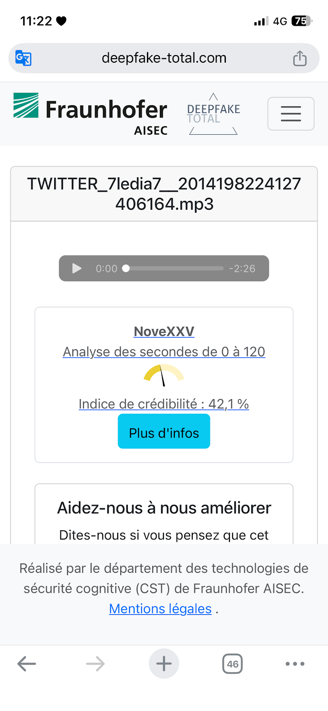Tap the Google Translate icon in address bar
The height and width of the screenshot is (711, 328).
pos(23,58)
